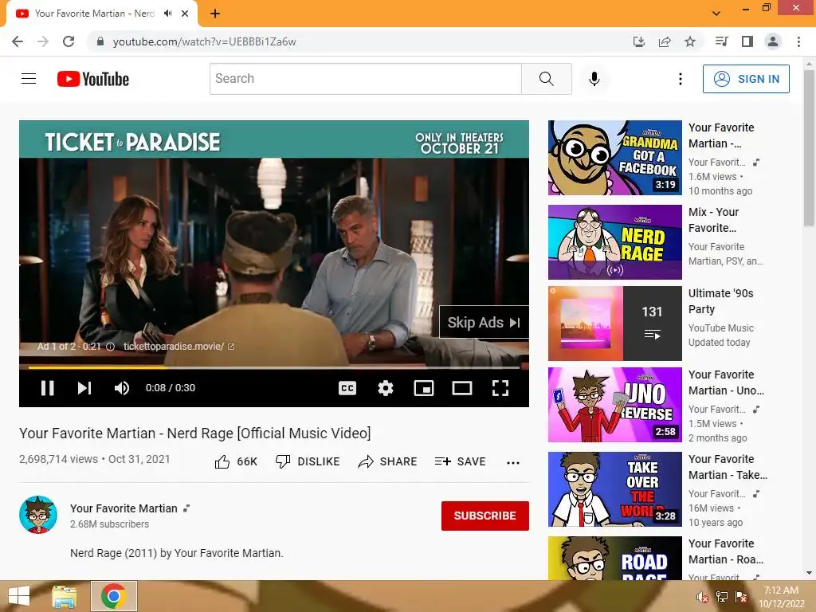This screenshot has height=612, width=816.
Task: Toggle theater mode view
Action: [x=462, y=388]
